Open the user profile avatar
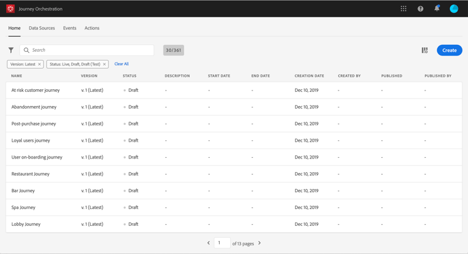This screenshot has width=468, height=254. click(x=454, y=9)
